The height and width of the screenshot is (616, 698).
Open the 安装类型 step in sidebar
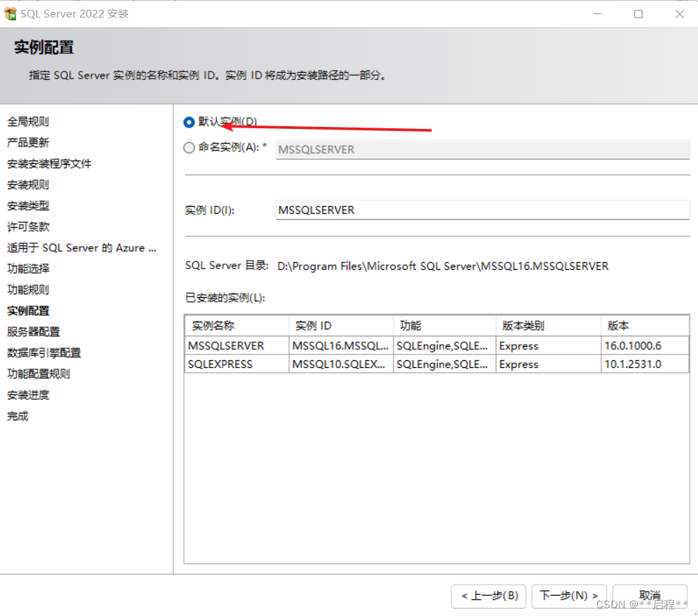(28, 205)
